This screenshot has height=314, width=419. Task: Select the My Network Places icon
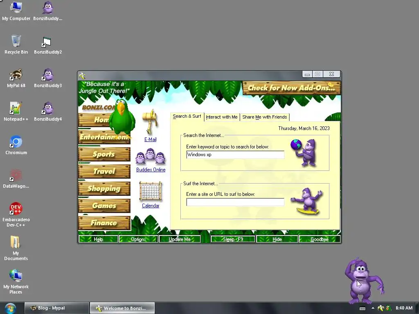coord(16,282)
